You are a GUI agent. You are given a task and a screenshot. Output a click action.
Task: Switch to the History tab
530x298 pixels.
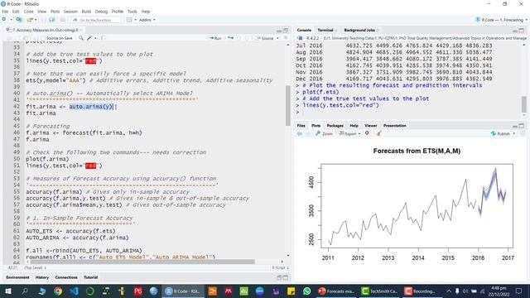(42, 277)
